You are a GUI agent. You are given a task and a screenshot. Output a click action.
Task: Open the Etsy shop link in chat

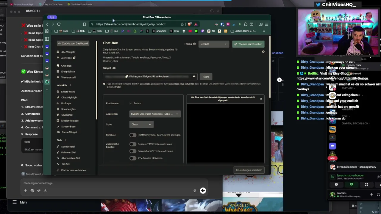(332, 78)
